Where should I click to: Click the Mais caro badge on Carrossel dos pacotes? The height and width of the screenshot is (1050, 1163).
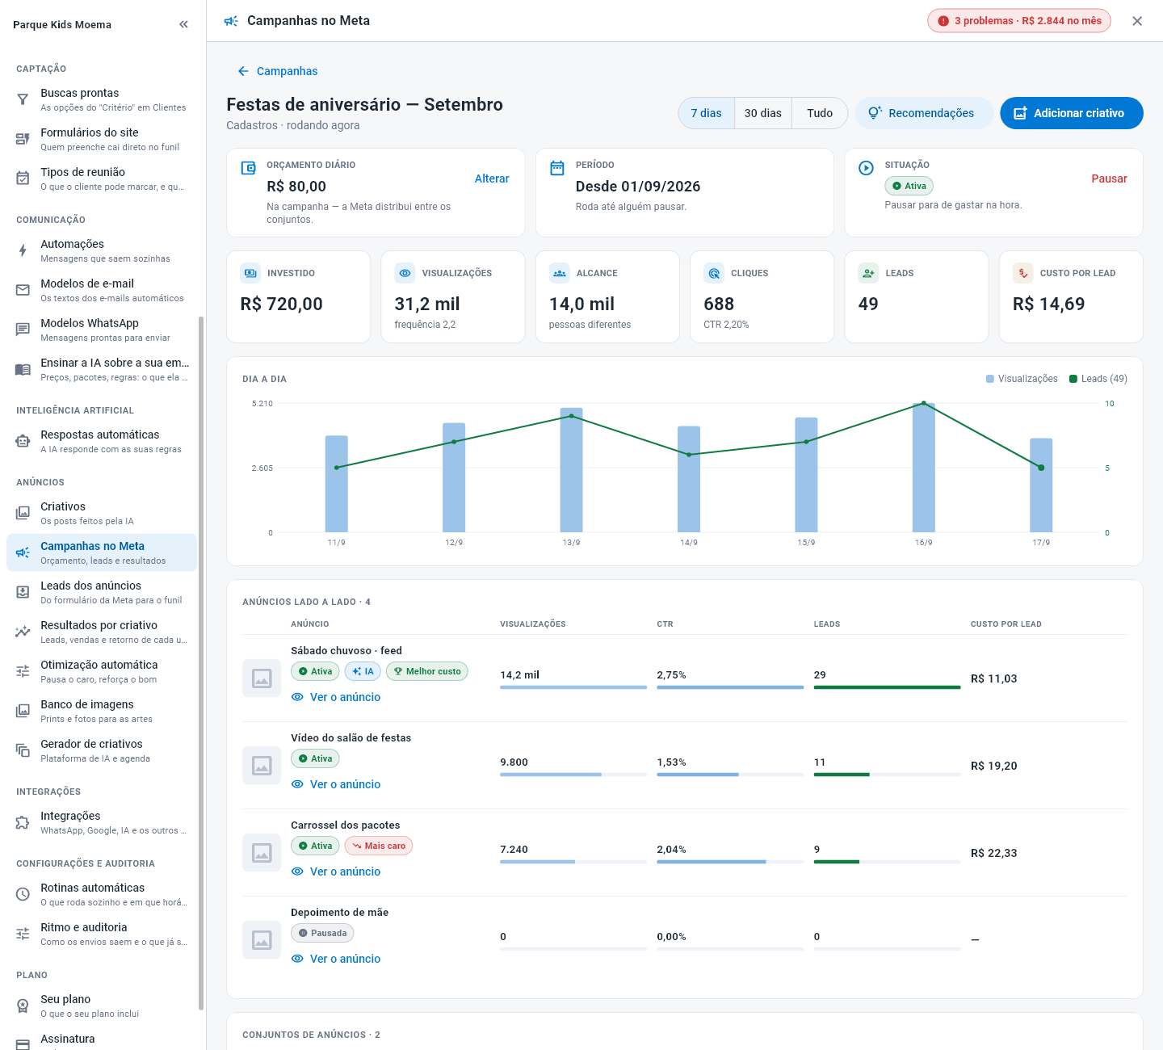[379, 846]
